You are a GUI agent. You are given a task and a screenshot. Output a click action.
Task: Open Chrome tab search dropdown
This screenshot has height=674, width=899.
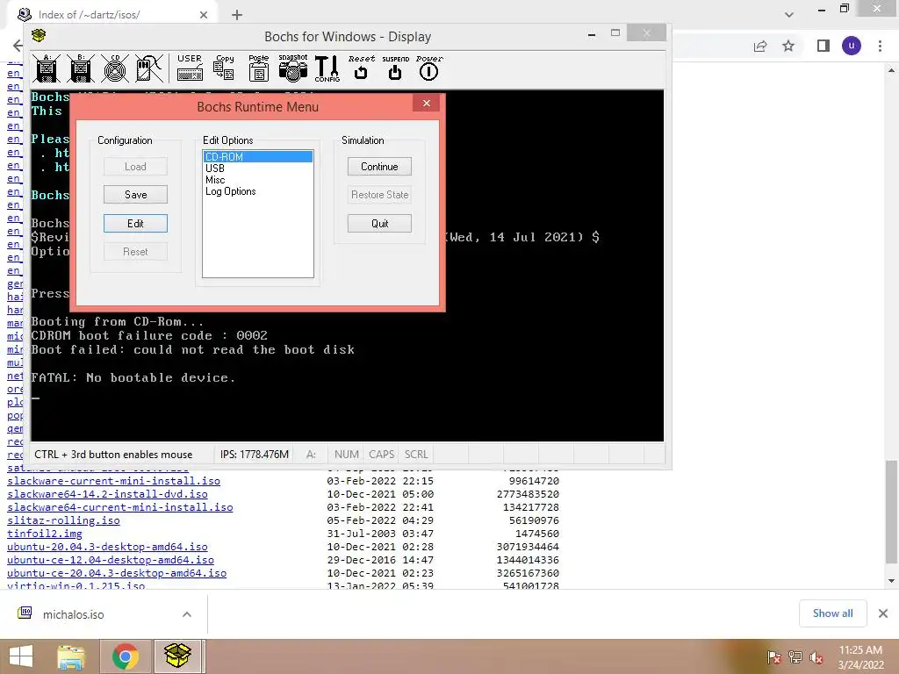click(789, 15)
